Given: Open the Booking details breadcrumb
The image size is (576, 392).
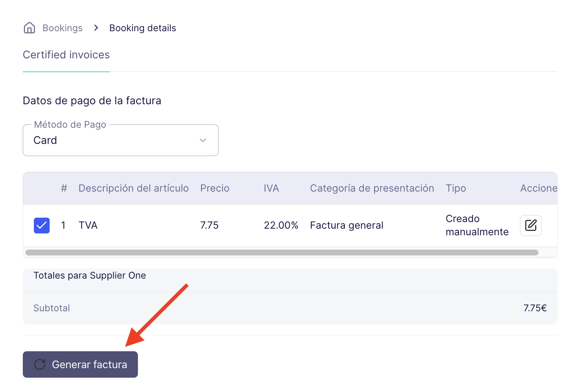Looking at the screenshot, I should (143, 28).
